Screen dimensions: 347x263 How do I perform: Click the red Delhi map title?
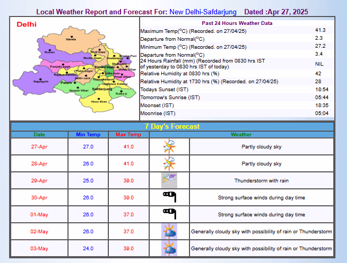[27, 24]
